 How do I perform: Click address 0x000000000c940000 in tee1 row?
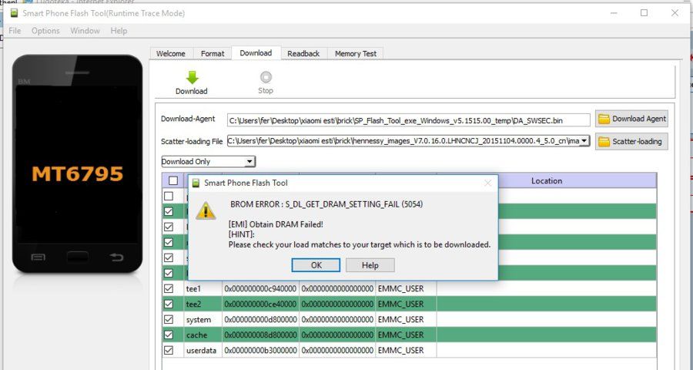click(x=260, y=288)
